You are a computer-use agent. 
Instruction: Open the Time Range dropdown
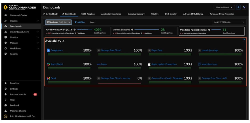coord(59,22)
